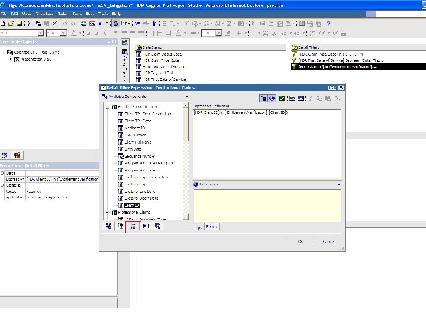Select Medicare ID item in tree

tap(134, 128)
